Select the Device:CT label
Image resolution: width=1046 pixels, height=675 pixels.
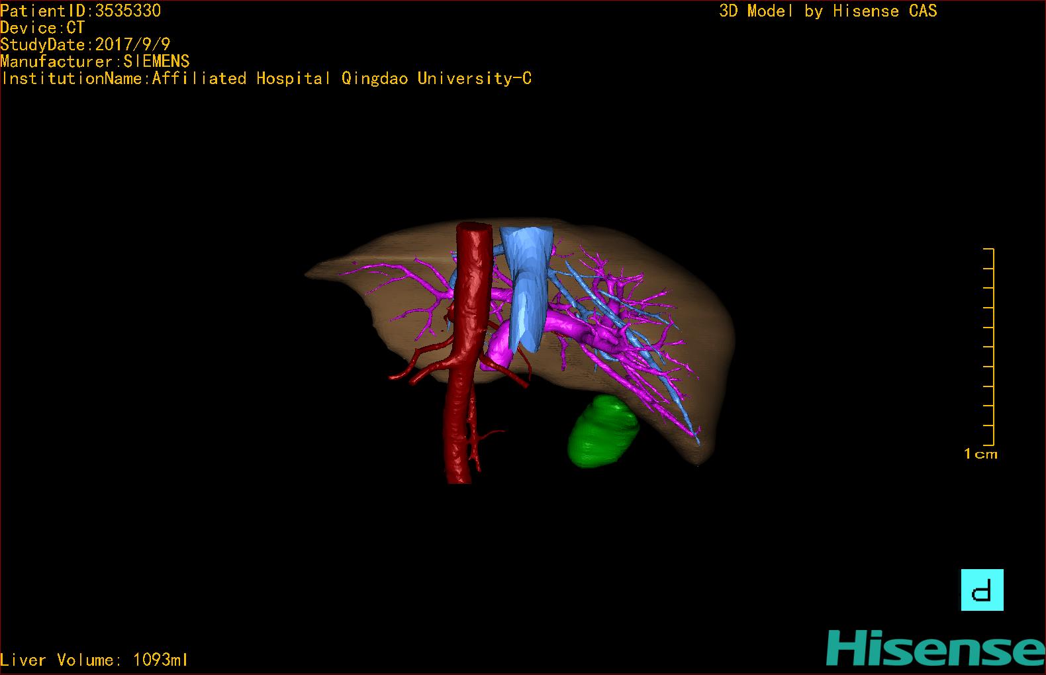click(x=42, y=28)
